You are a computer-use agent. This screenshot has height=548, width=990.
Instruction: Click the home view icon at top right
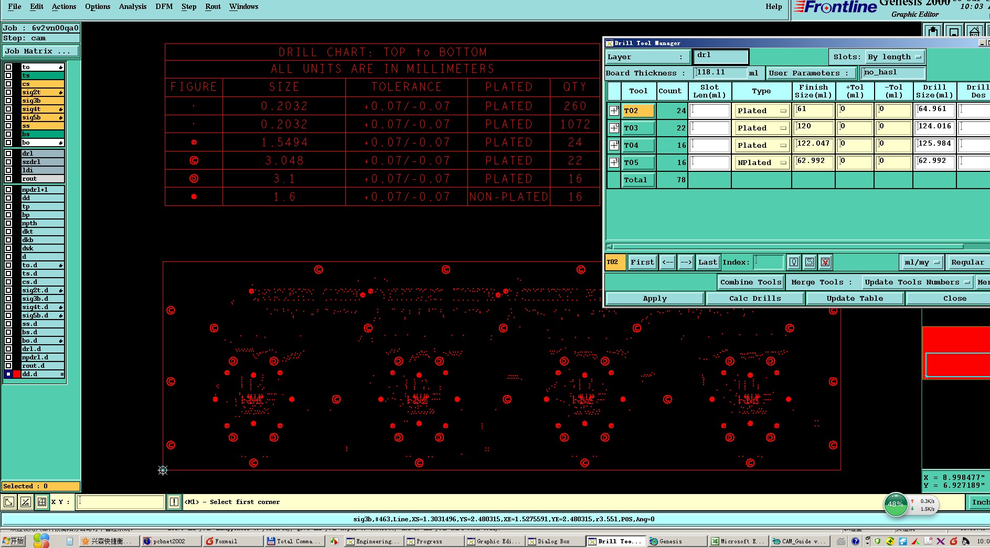coord(974,31)
